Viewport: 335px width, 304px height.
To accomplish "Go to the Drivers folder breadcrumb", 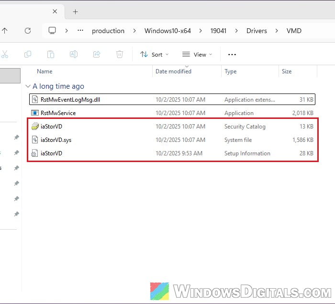I will [257, 31].
